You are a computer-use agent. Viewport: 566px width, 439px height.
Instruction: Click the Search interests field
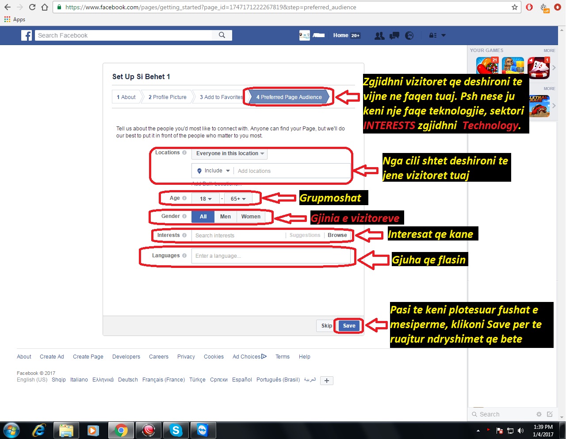click(239, 236)
